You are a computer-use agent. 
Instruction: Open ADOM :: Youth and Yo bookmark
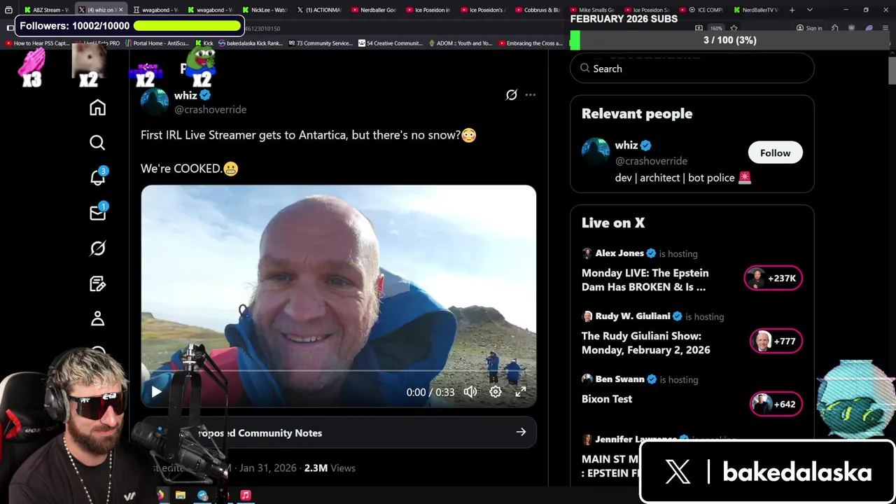[460, 43]
